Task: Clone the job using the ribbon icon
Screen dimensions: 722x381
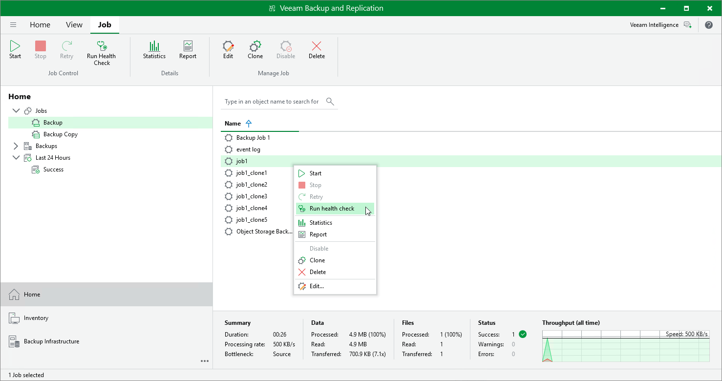Action: [255, 49]
